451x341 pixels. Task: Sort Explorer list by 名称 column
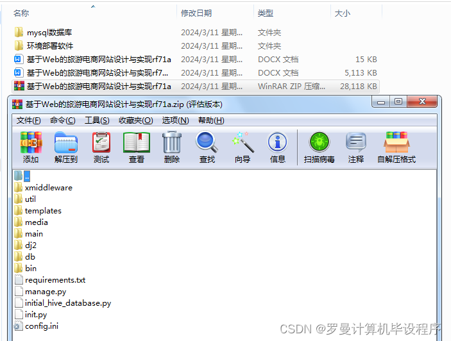21,13
